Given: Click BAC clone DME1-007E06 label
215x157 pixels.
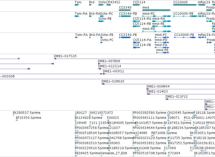Looking at the screenshot, I should 109,61.
